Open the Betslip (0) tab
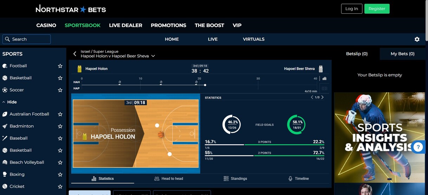Screen dimensions: 428x195 [x=357, y=54]
